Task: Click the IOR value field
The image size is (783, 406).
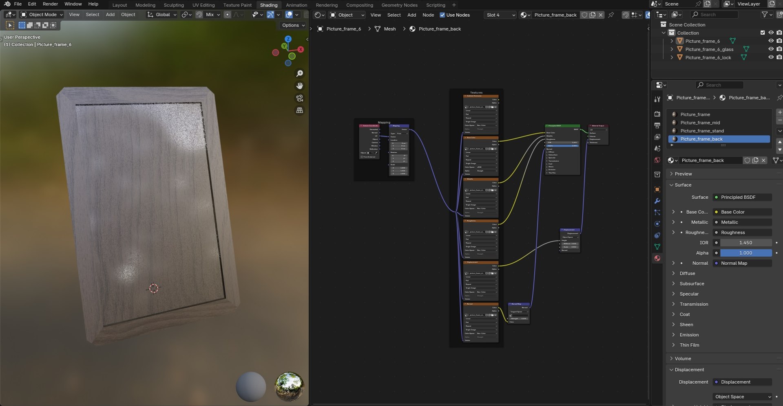Action: click(x=746, y=243)
